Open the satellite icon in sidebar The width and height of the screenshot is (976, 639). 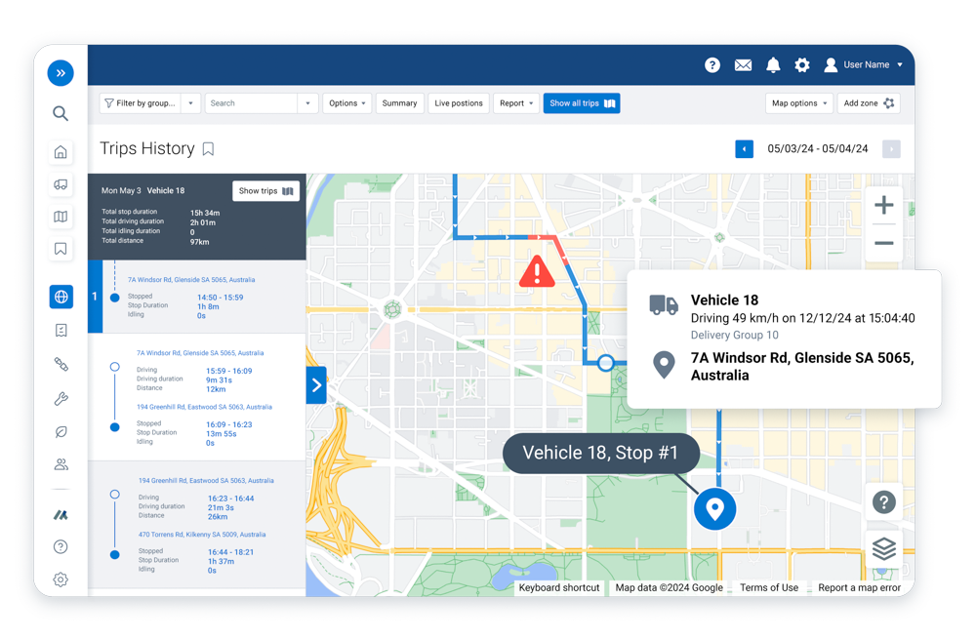tap(61, 364)
